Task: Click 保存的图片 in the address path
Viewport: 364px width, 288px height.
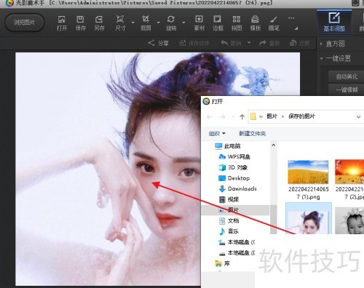Action: click(301, 116)
